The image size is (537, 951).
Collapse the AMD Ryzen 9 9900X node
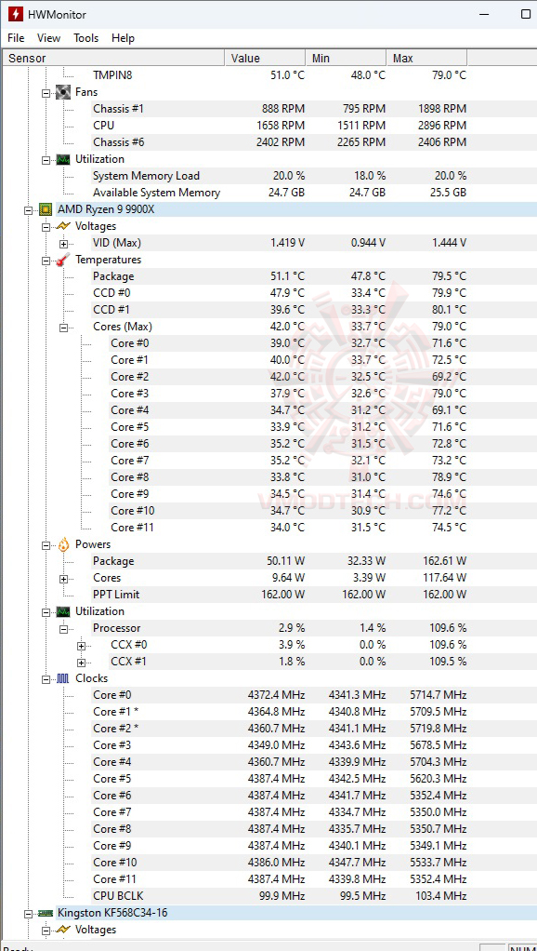[28, 210]
